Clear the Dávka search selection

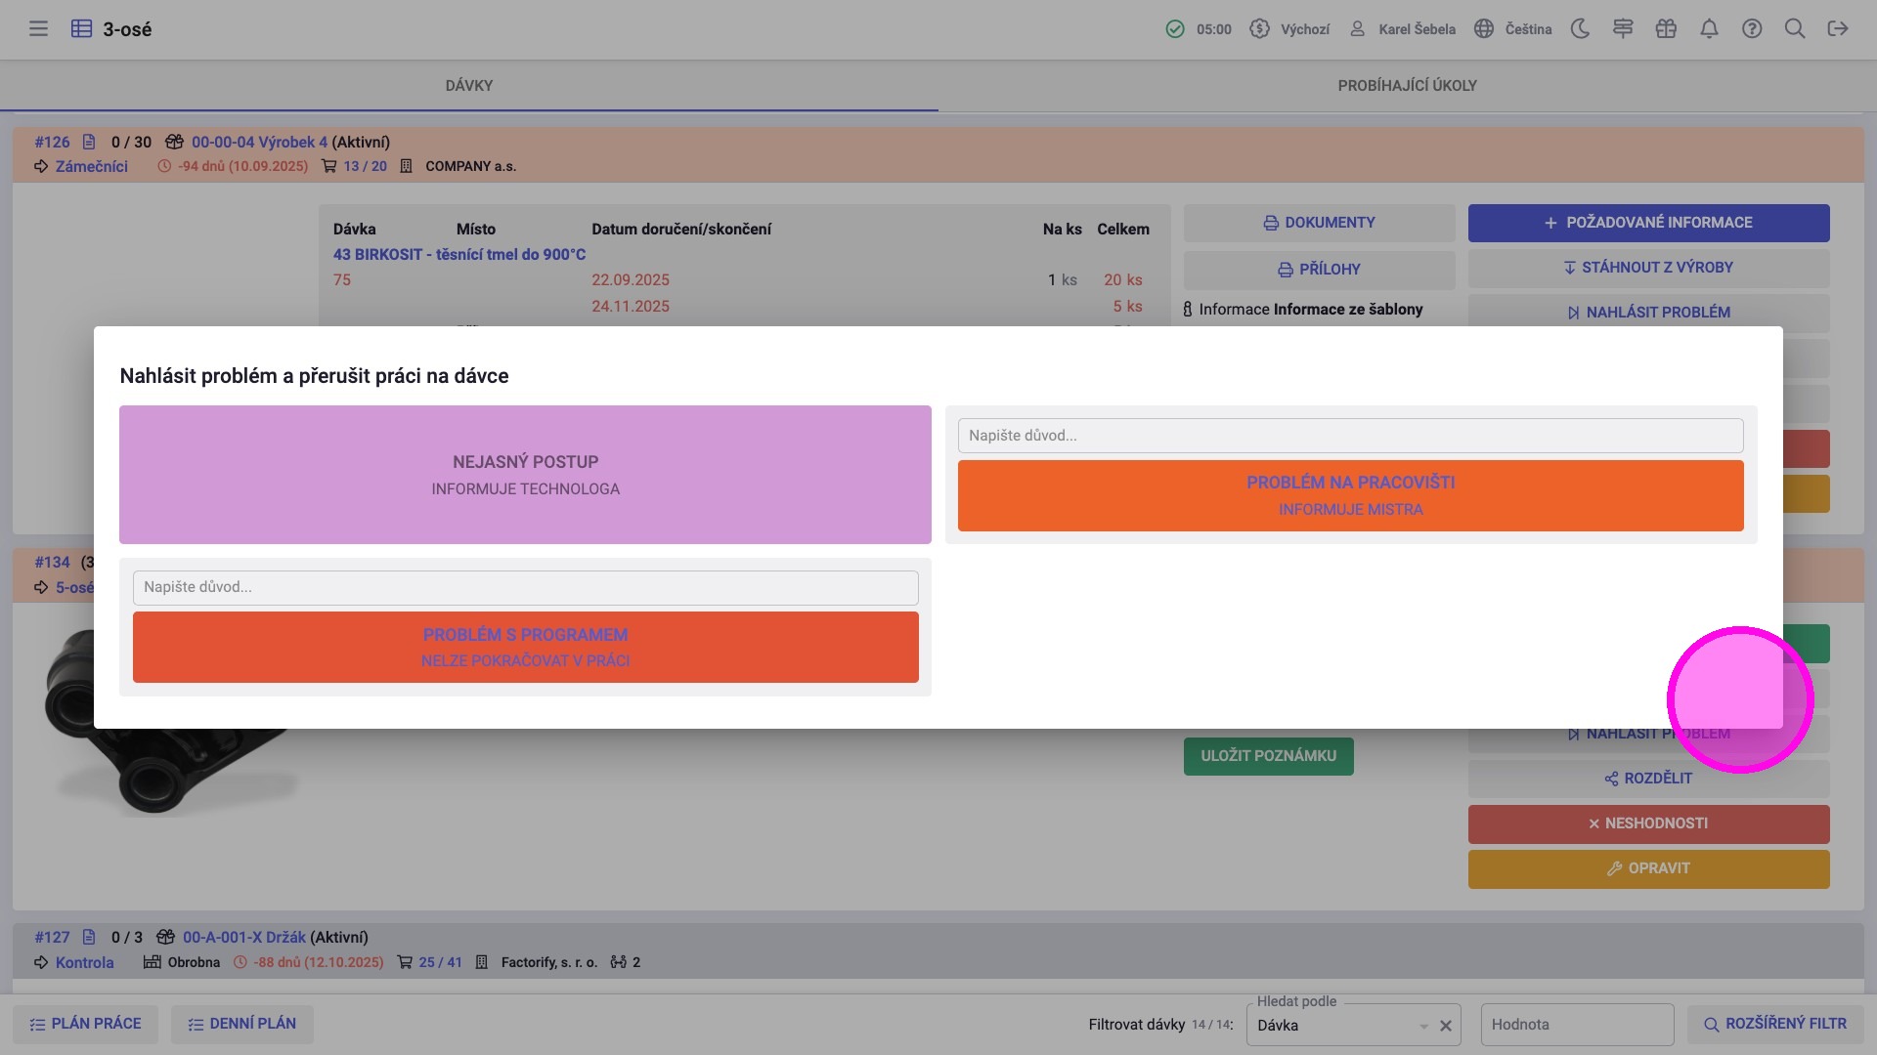[x=1446, y=1026]
